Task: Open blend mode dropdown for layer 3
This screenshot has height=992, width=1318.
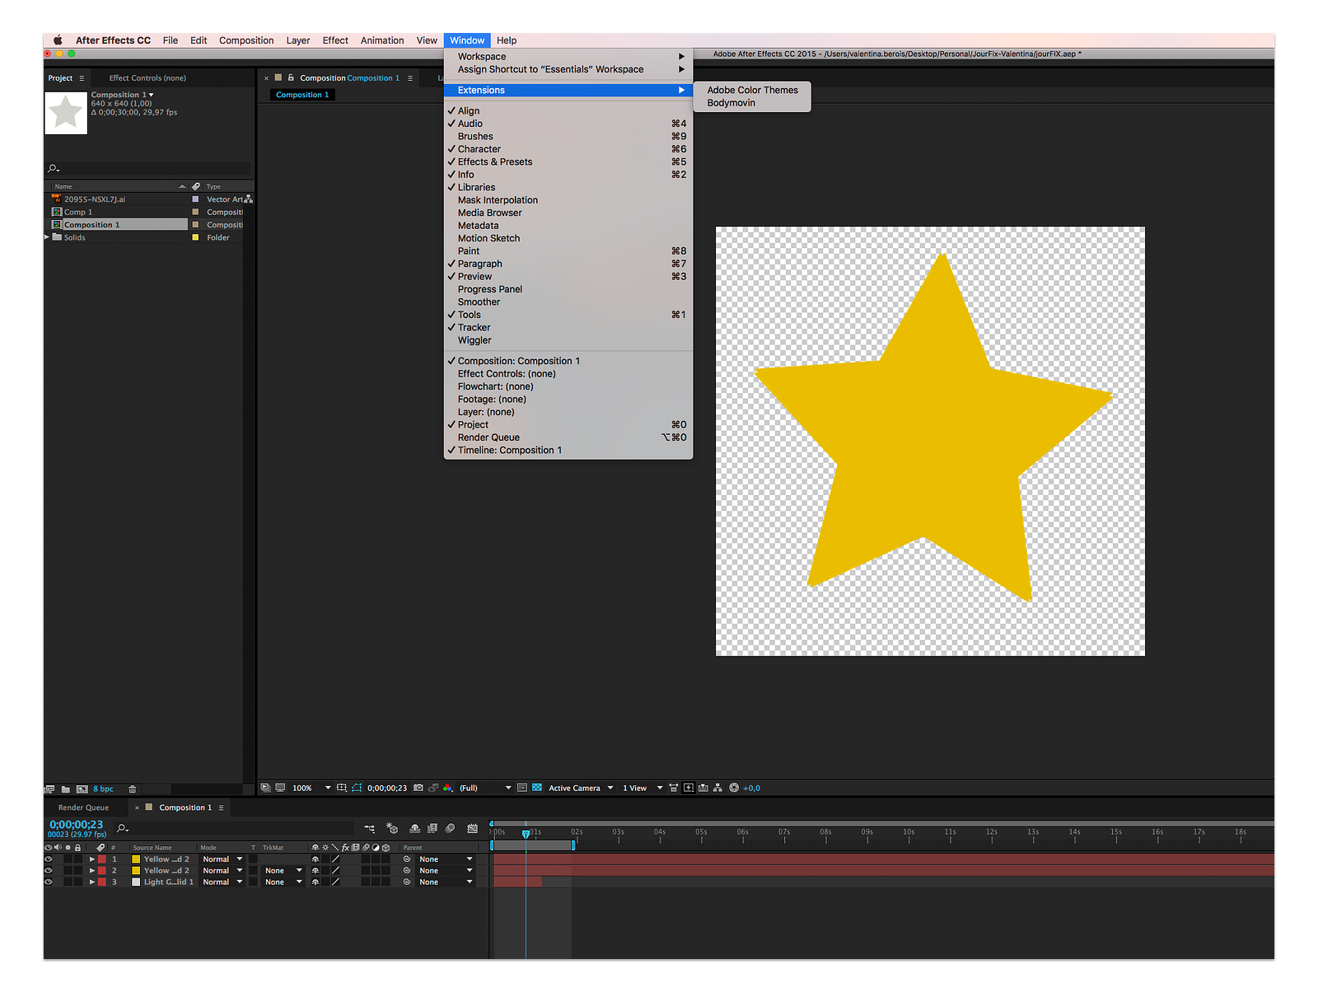Action: pyautogui.click(x=222, y=882)
